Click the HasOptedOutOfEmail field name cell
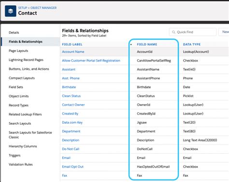 coord(153,167)
